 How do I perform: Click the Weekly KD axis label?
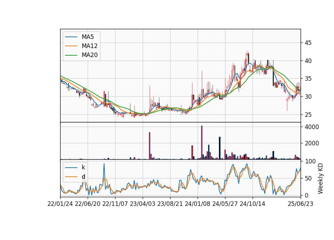click(320, 178)
